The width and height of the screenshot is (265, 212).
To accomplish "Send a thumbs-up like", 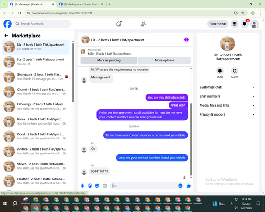I will pyautogui.click(x=189, y=185).
